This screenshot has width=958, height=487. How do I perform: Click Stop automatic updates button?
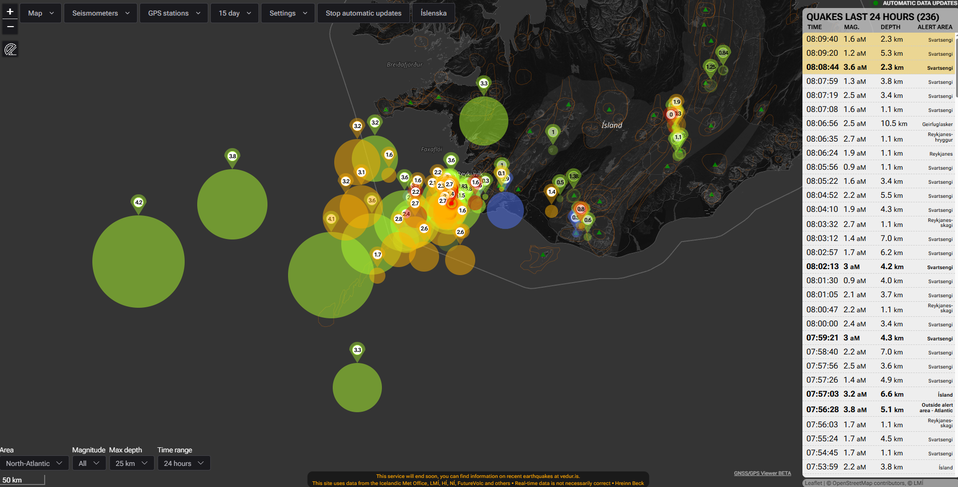click(x=363, y=13)
